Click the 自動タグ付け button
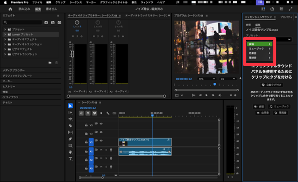The height and width of the screenshot is (182, 298). pos(271,85)
